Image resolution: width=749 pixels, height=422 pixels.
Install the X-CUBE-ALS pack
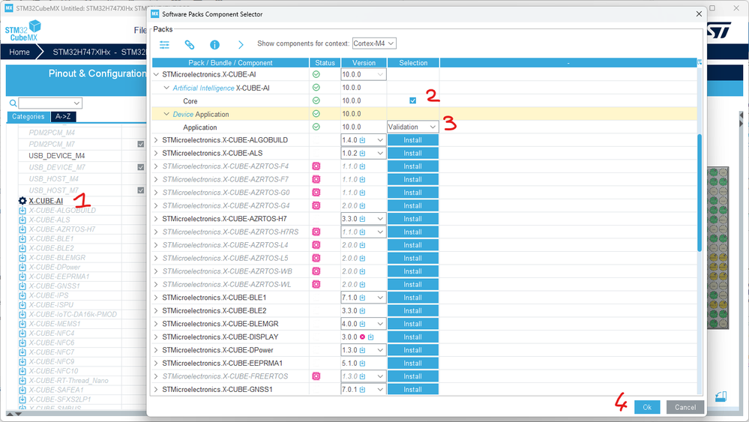pos(412,153)
